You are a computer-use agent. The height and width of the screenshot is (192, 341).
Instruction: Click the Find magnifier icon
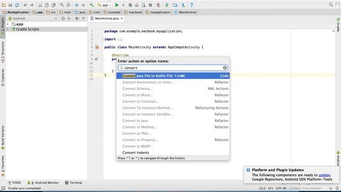coord(62,5)
